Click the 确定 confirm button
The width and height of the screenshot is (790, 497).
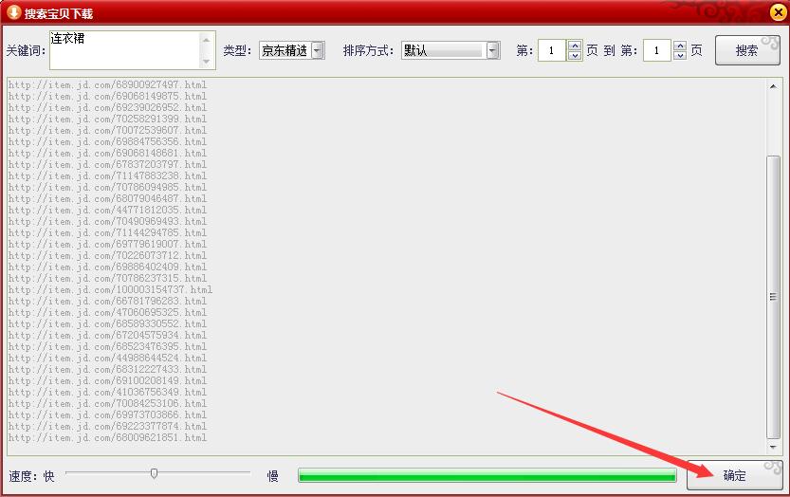coord(735,475)
